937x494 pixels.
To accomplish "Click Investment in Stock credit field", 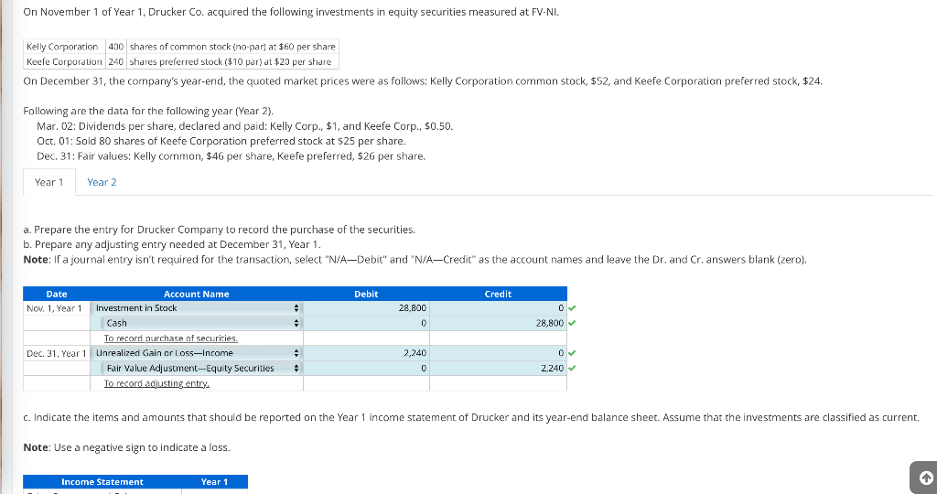I will 499,308.
